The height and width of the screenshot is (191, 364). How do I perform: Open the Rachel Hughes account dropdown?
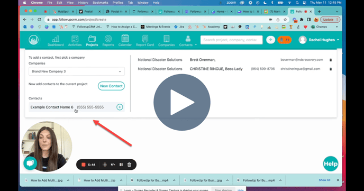[319, 40]
